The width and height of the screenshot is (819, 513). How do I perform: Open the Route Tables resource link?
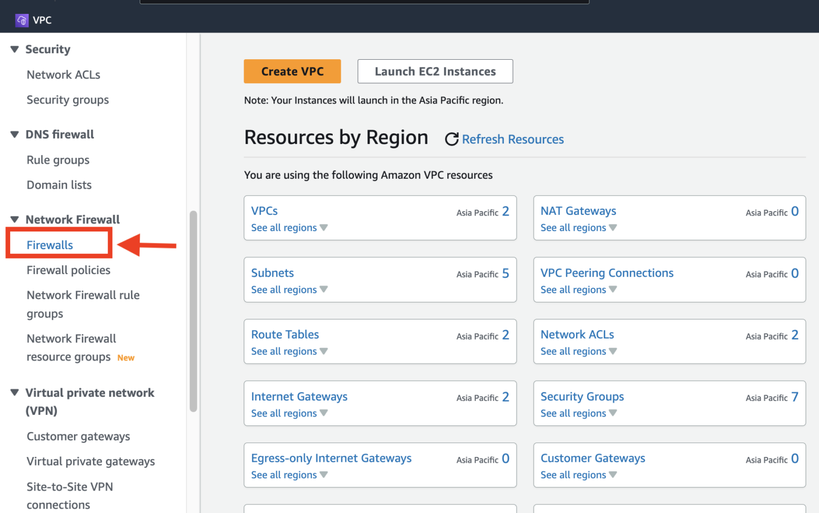[x=285, y=334]
